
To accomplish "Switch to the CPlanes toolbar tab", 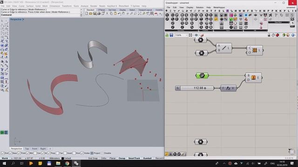I will (102, 10).
